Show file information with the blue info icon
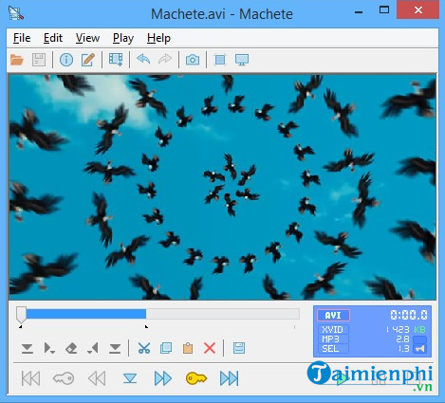 66,60
